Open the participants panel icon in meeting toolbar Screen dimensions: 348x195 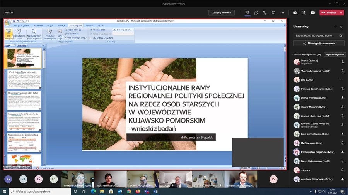click(247, 13)
